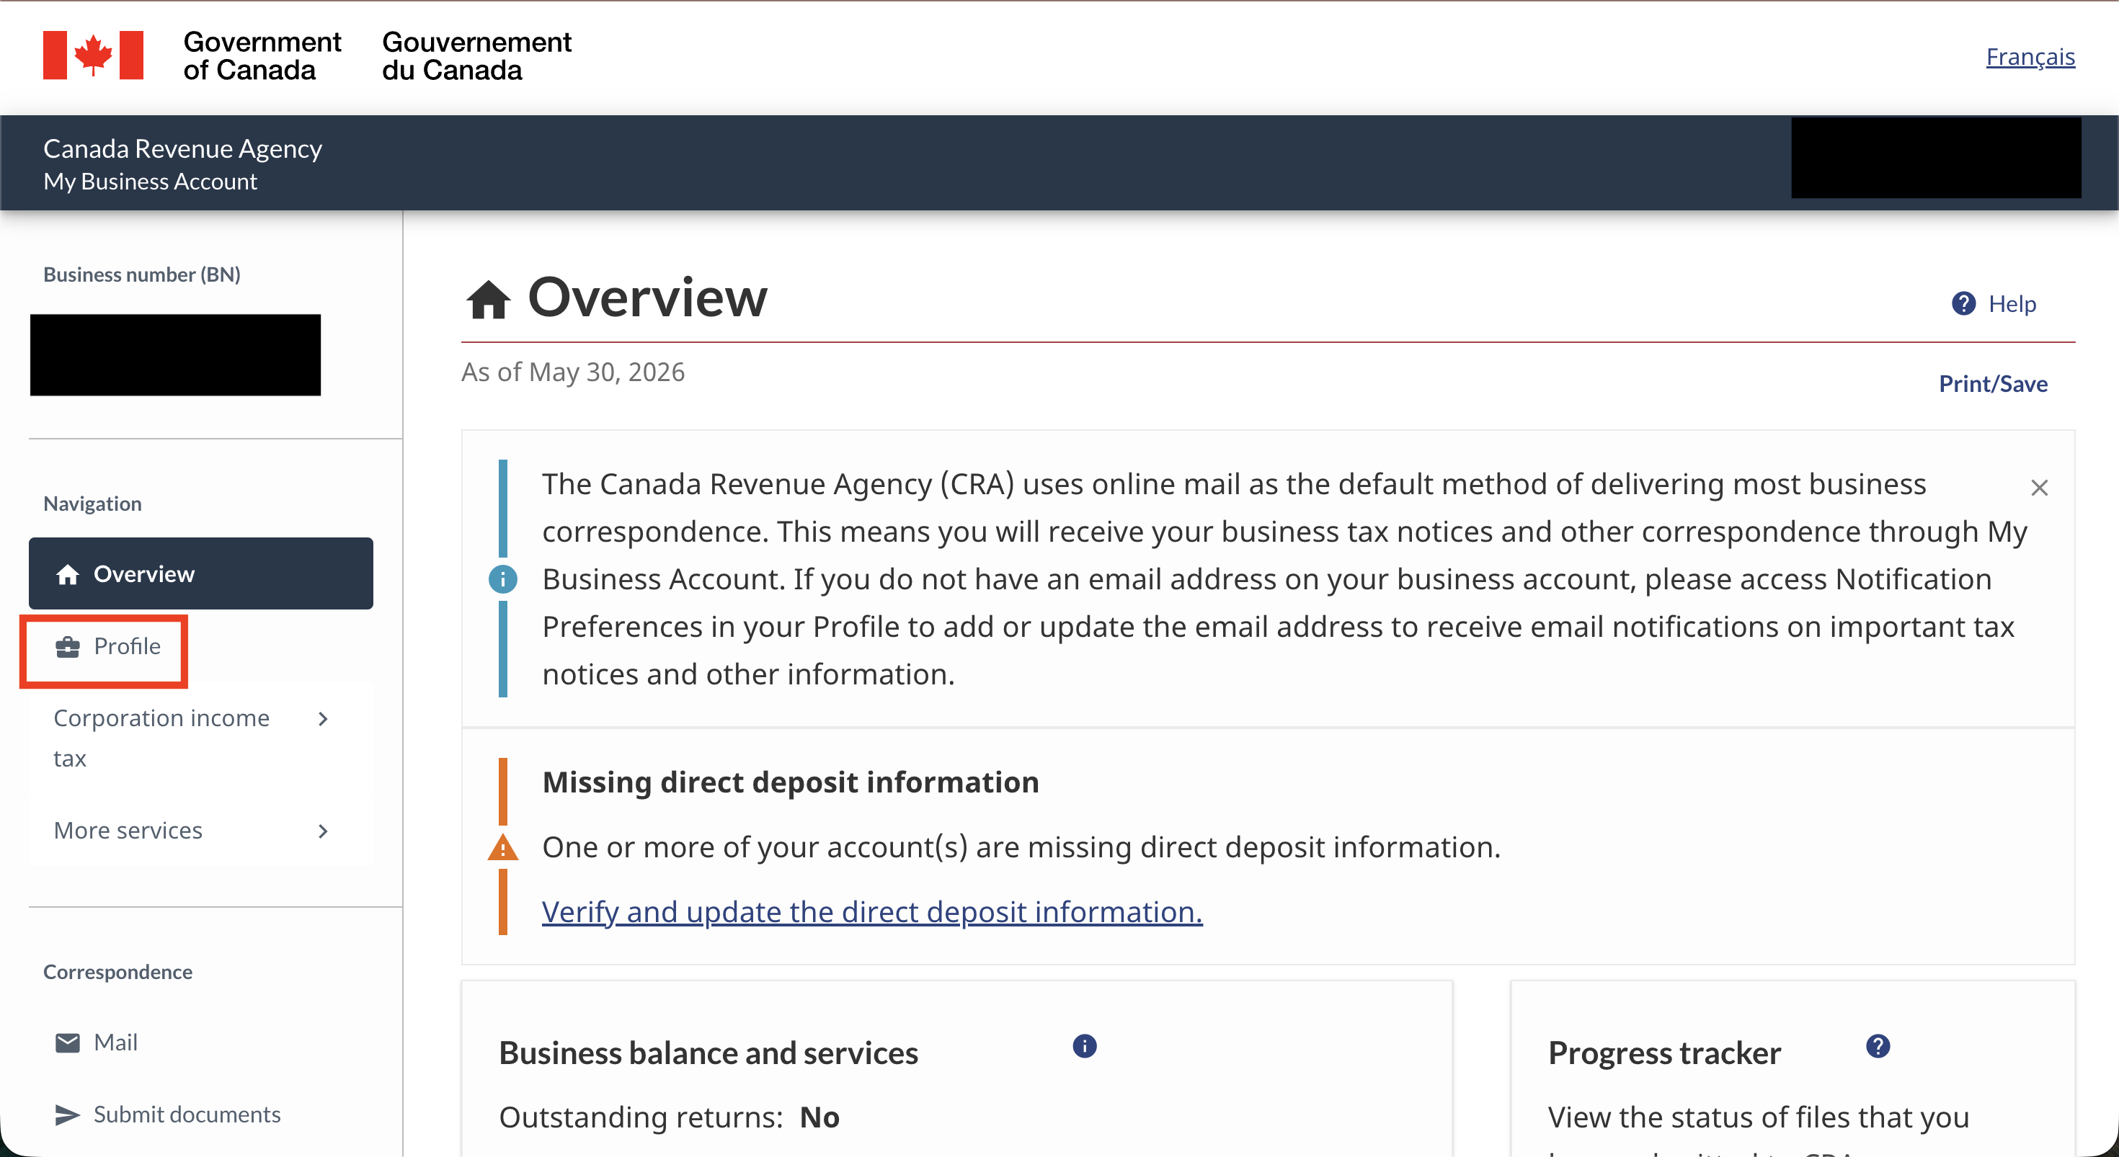Click the orange warning triangle icon
Image resolution: width=2119 pixels, height=1157 pixels.
click(502, 847)
